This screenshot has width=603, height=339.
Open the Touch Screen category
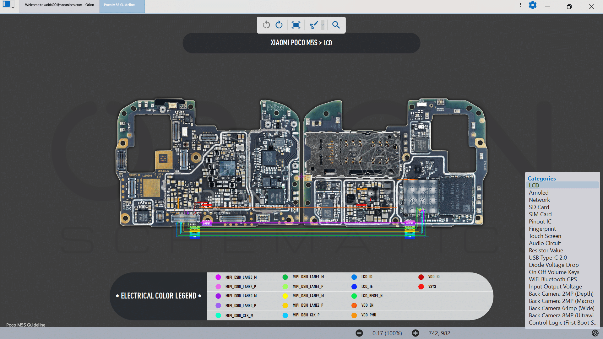click(x=562, y=236)
